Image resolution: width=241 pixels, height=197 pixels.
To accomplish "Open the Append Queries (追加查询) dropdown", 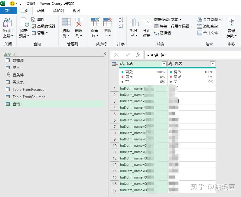I will pos(209,26).
